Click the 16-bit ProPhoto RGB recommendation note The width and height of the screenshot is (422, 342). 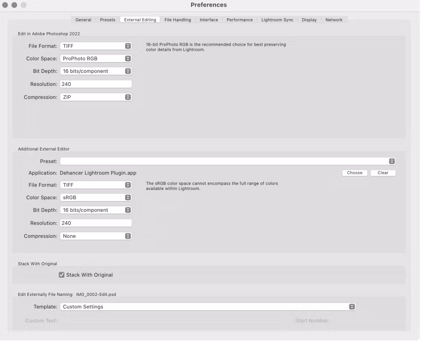tap(216, 47)
